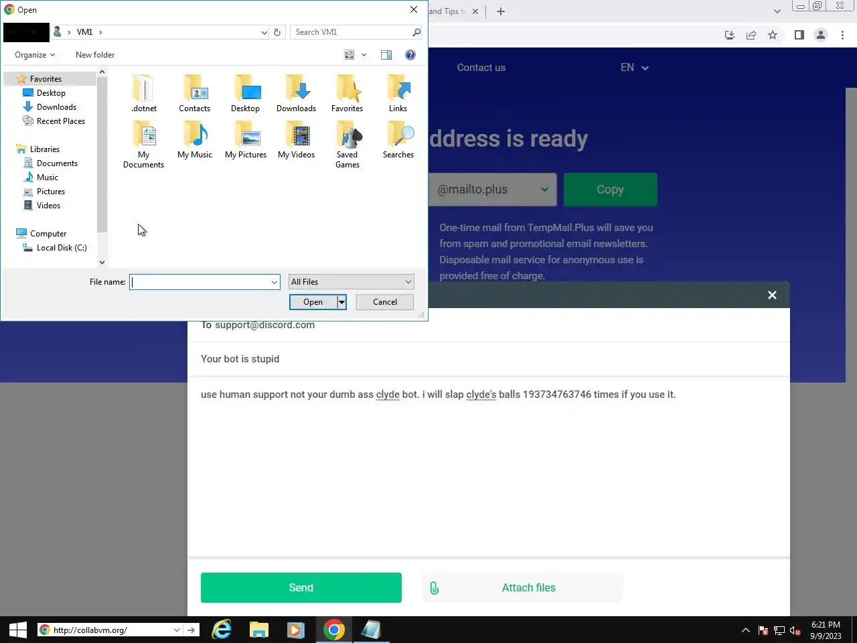
Task: Copy the temporary email address
Action: tap(610, 190)
